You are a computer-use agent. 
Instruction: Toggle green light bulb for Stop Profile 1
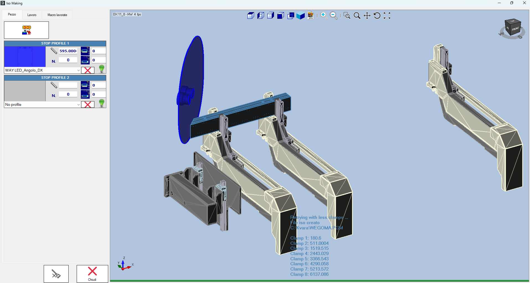102,69
